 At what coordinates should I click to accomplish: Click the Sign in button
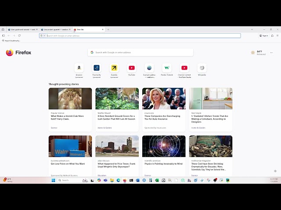click(264, 35)
